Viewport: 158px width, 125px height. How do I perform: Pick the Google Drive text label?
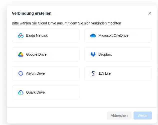tap(36, 54)
